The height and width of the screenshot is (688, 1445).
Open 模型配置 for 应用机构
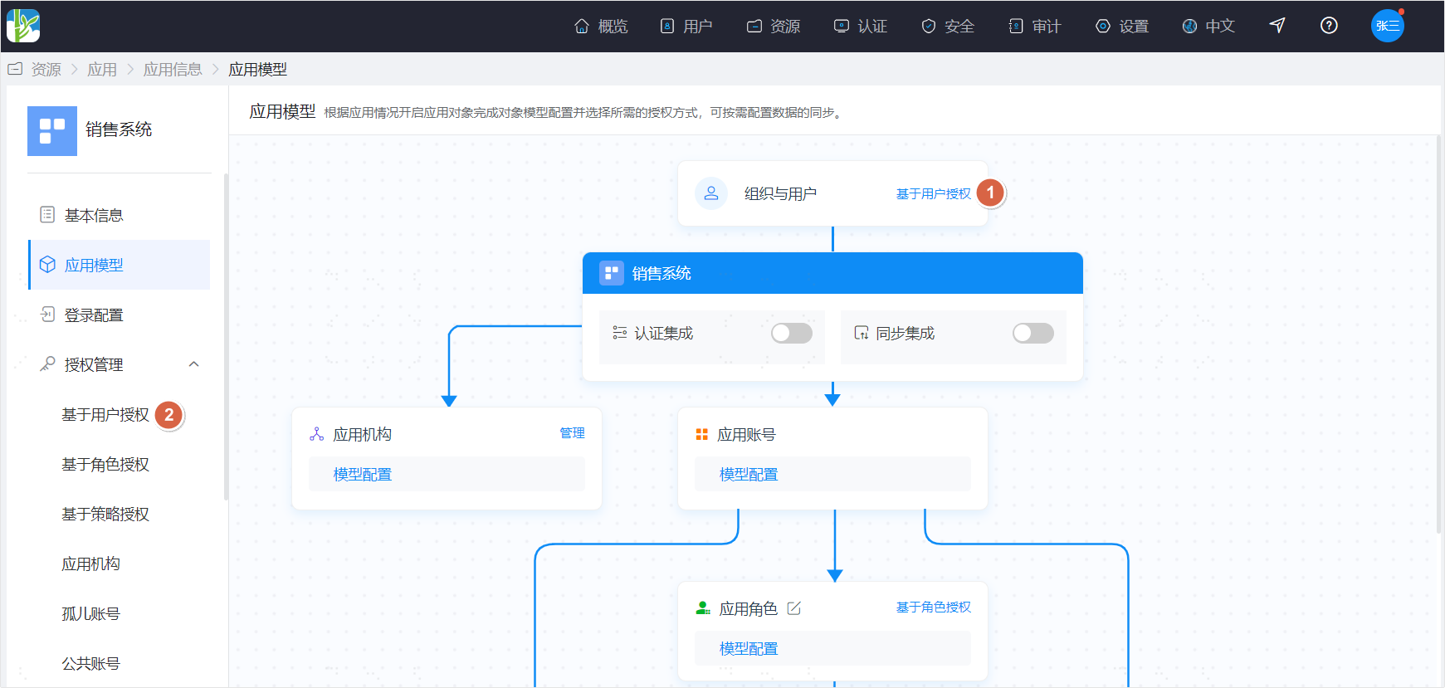(x=363, y=475)
